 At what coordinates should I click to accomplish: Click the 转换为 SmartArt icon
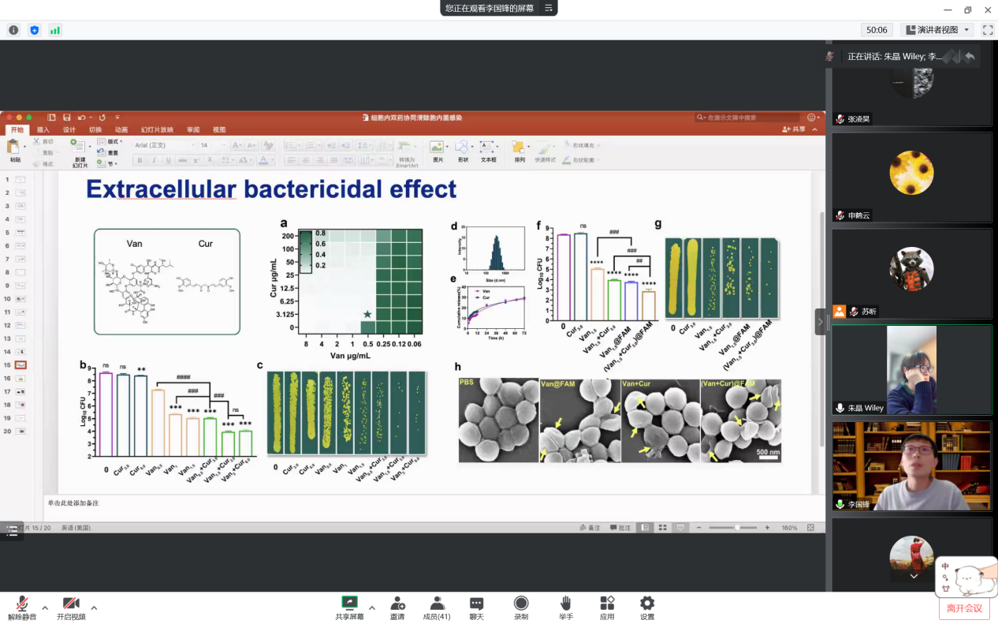(x=407, y=153)
